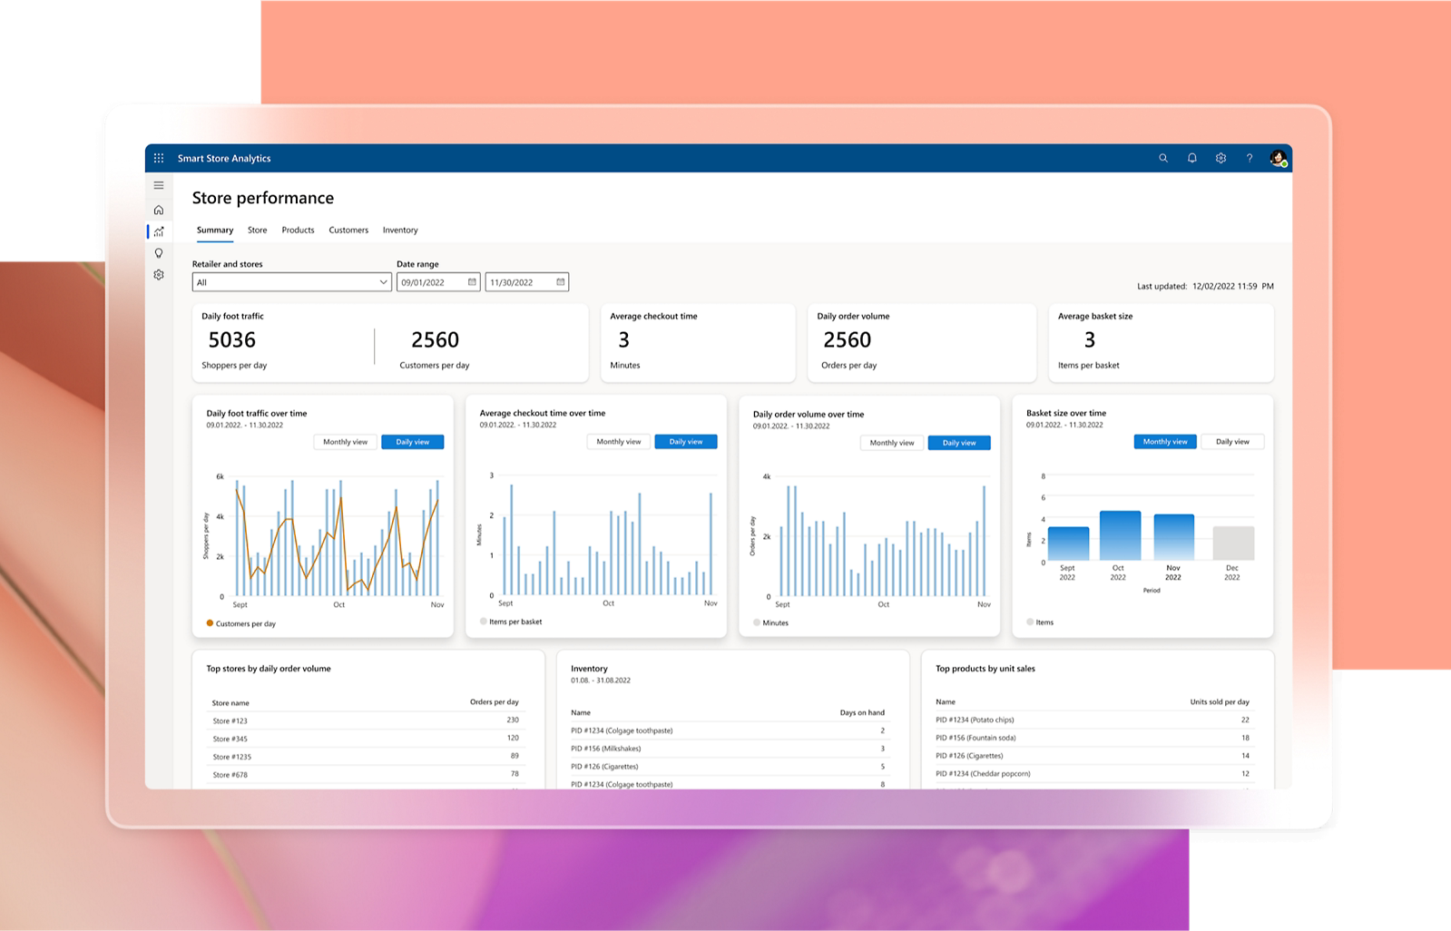This screenshot has height=931, width=1451.
Task: Open notifications bell icon
Action: [1192, 158]
